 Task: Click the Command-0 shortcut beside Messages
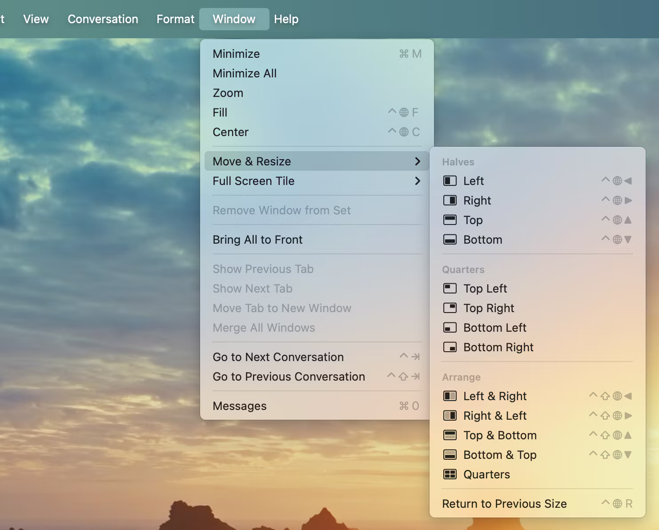pyautogui.click(x=409, y=406)
